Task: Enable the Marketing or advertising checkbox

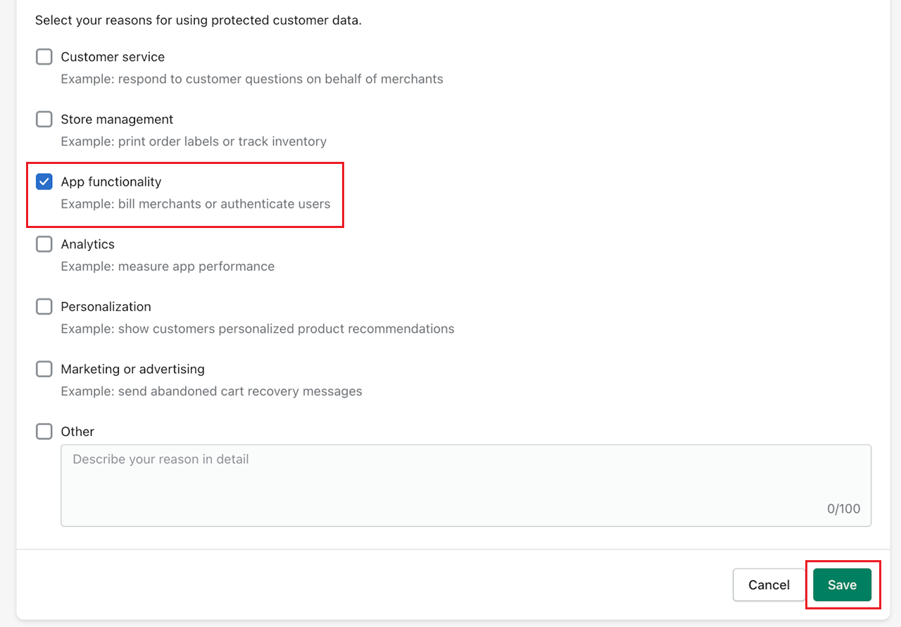Action: [44, 369]
